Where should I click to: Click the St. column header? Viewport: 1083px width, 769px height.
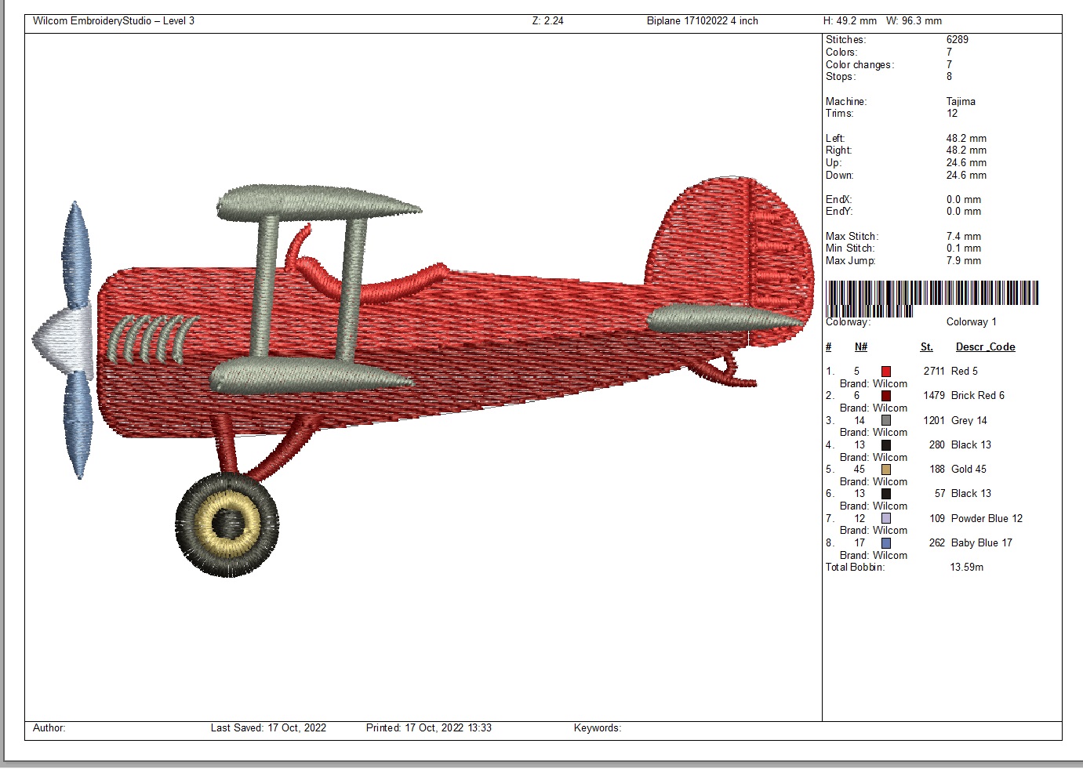coord(926,347)
